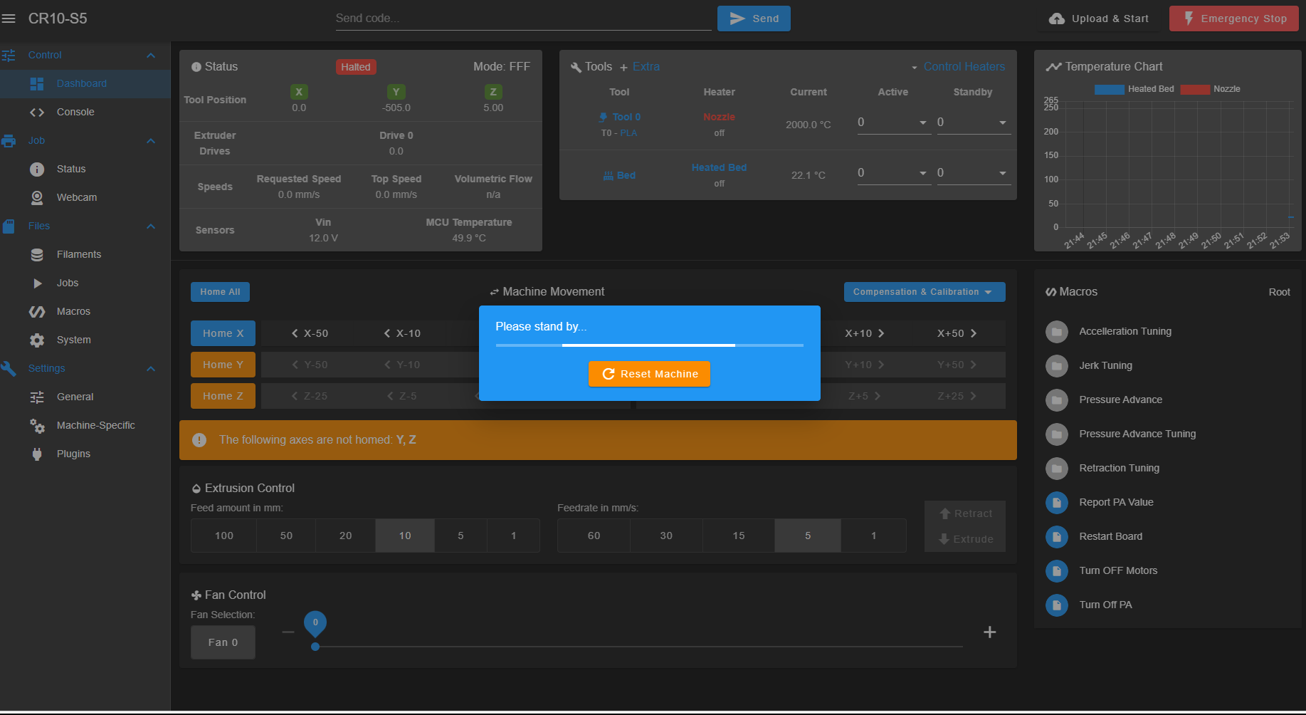Click the Home All button
1306x715 pixels.
click(220, 292)
